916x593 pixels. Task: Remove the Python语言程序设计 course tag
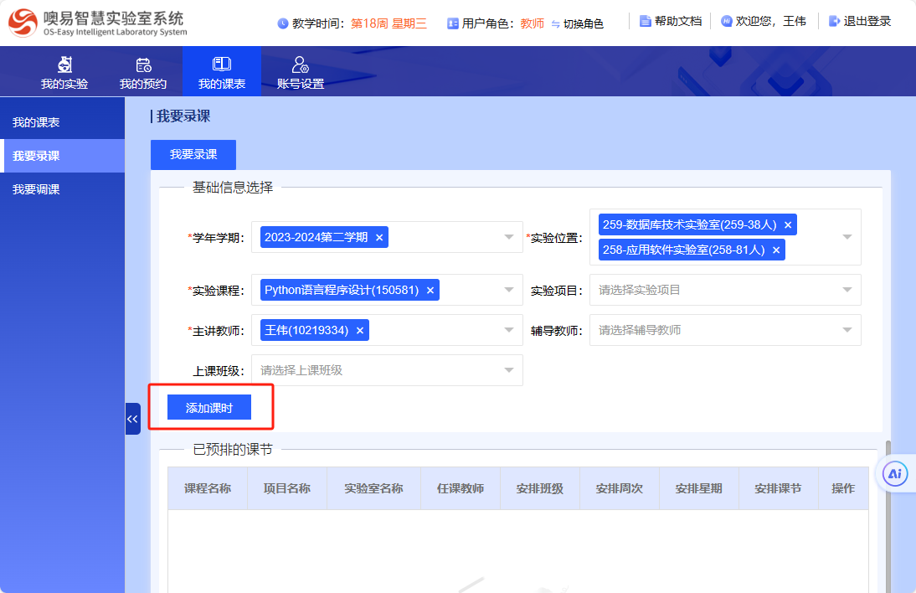(430, 291)
